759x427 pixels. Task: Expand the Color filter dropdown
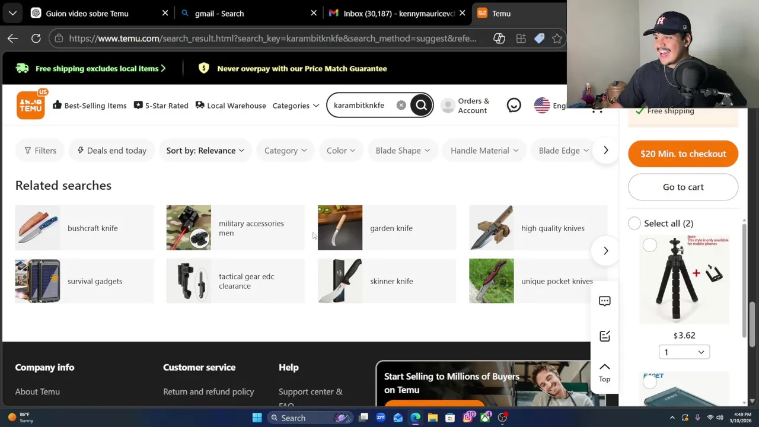(341, 151)
